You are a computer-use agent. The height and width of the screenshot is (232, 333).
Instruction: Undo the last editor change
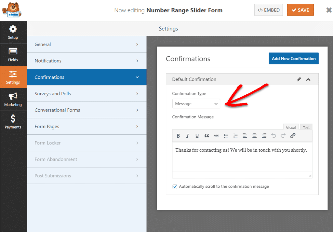point(273,136)
